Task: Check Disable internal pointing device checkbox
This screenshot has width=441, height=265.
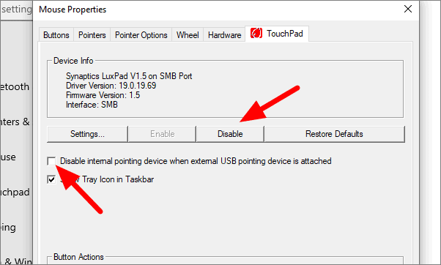Action: pyautogui.click(x=51, y=161)
